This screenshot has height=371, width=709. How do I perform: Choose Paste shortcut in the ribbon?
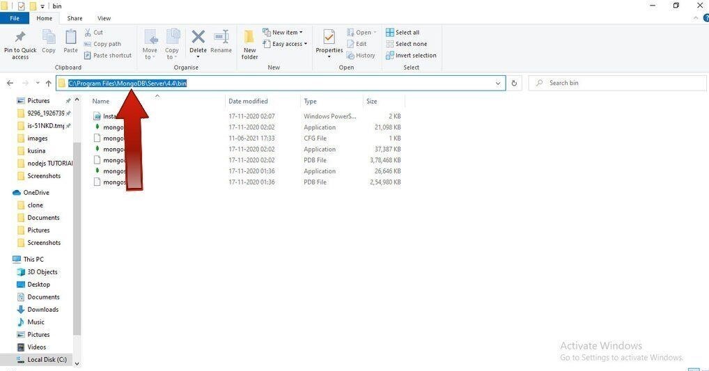click(x=108, y=55)
